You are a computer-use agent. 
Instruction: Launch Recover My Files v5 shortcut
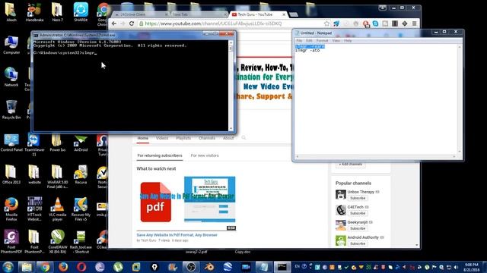81,209
